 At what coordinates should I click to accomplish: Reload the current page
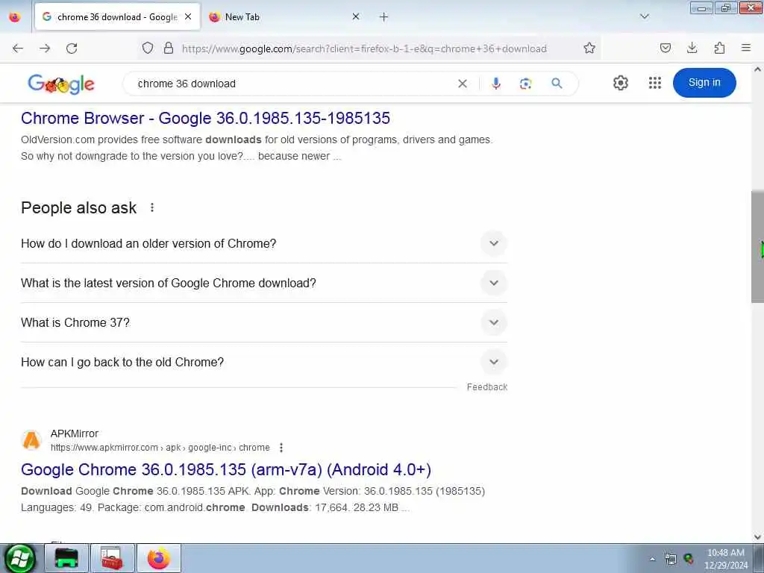pos(72,48)
